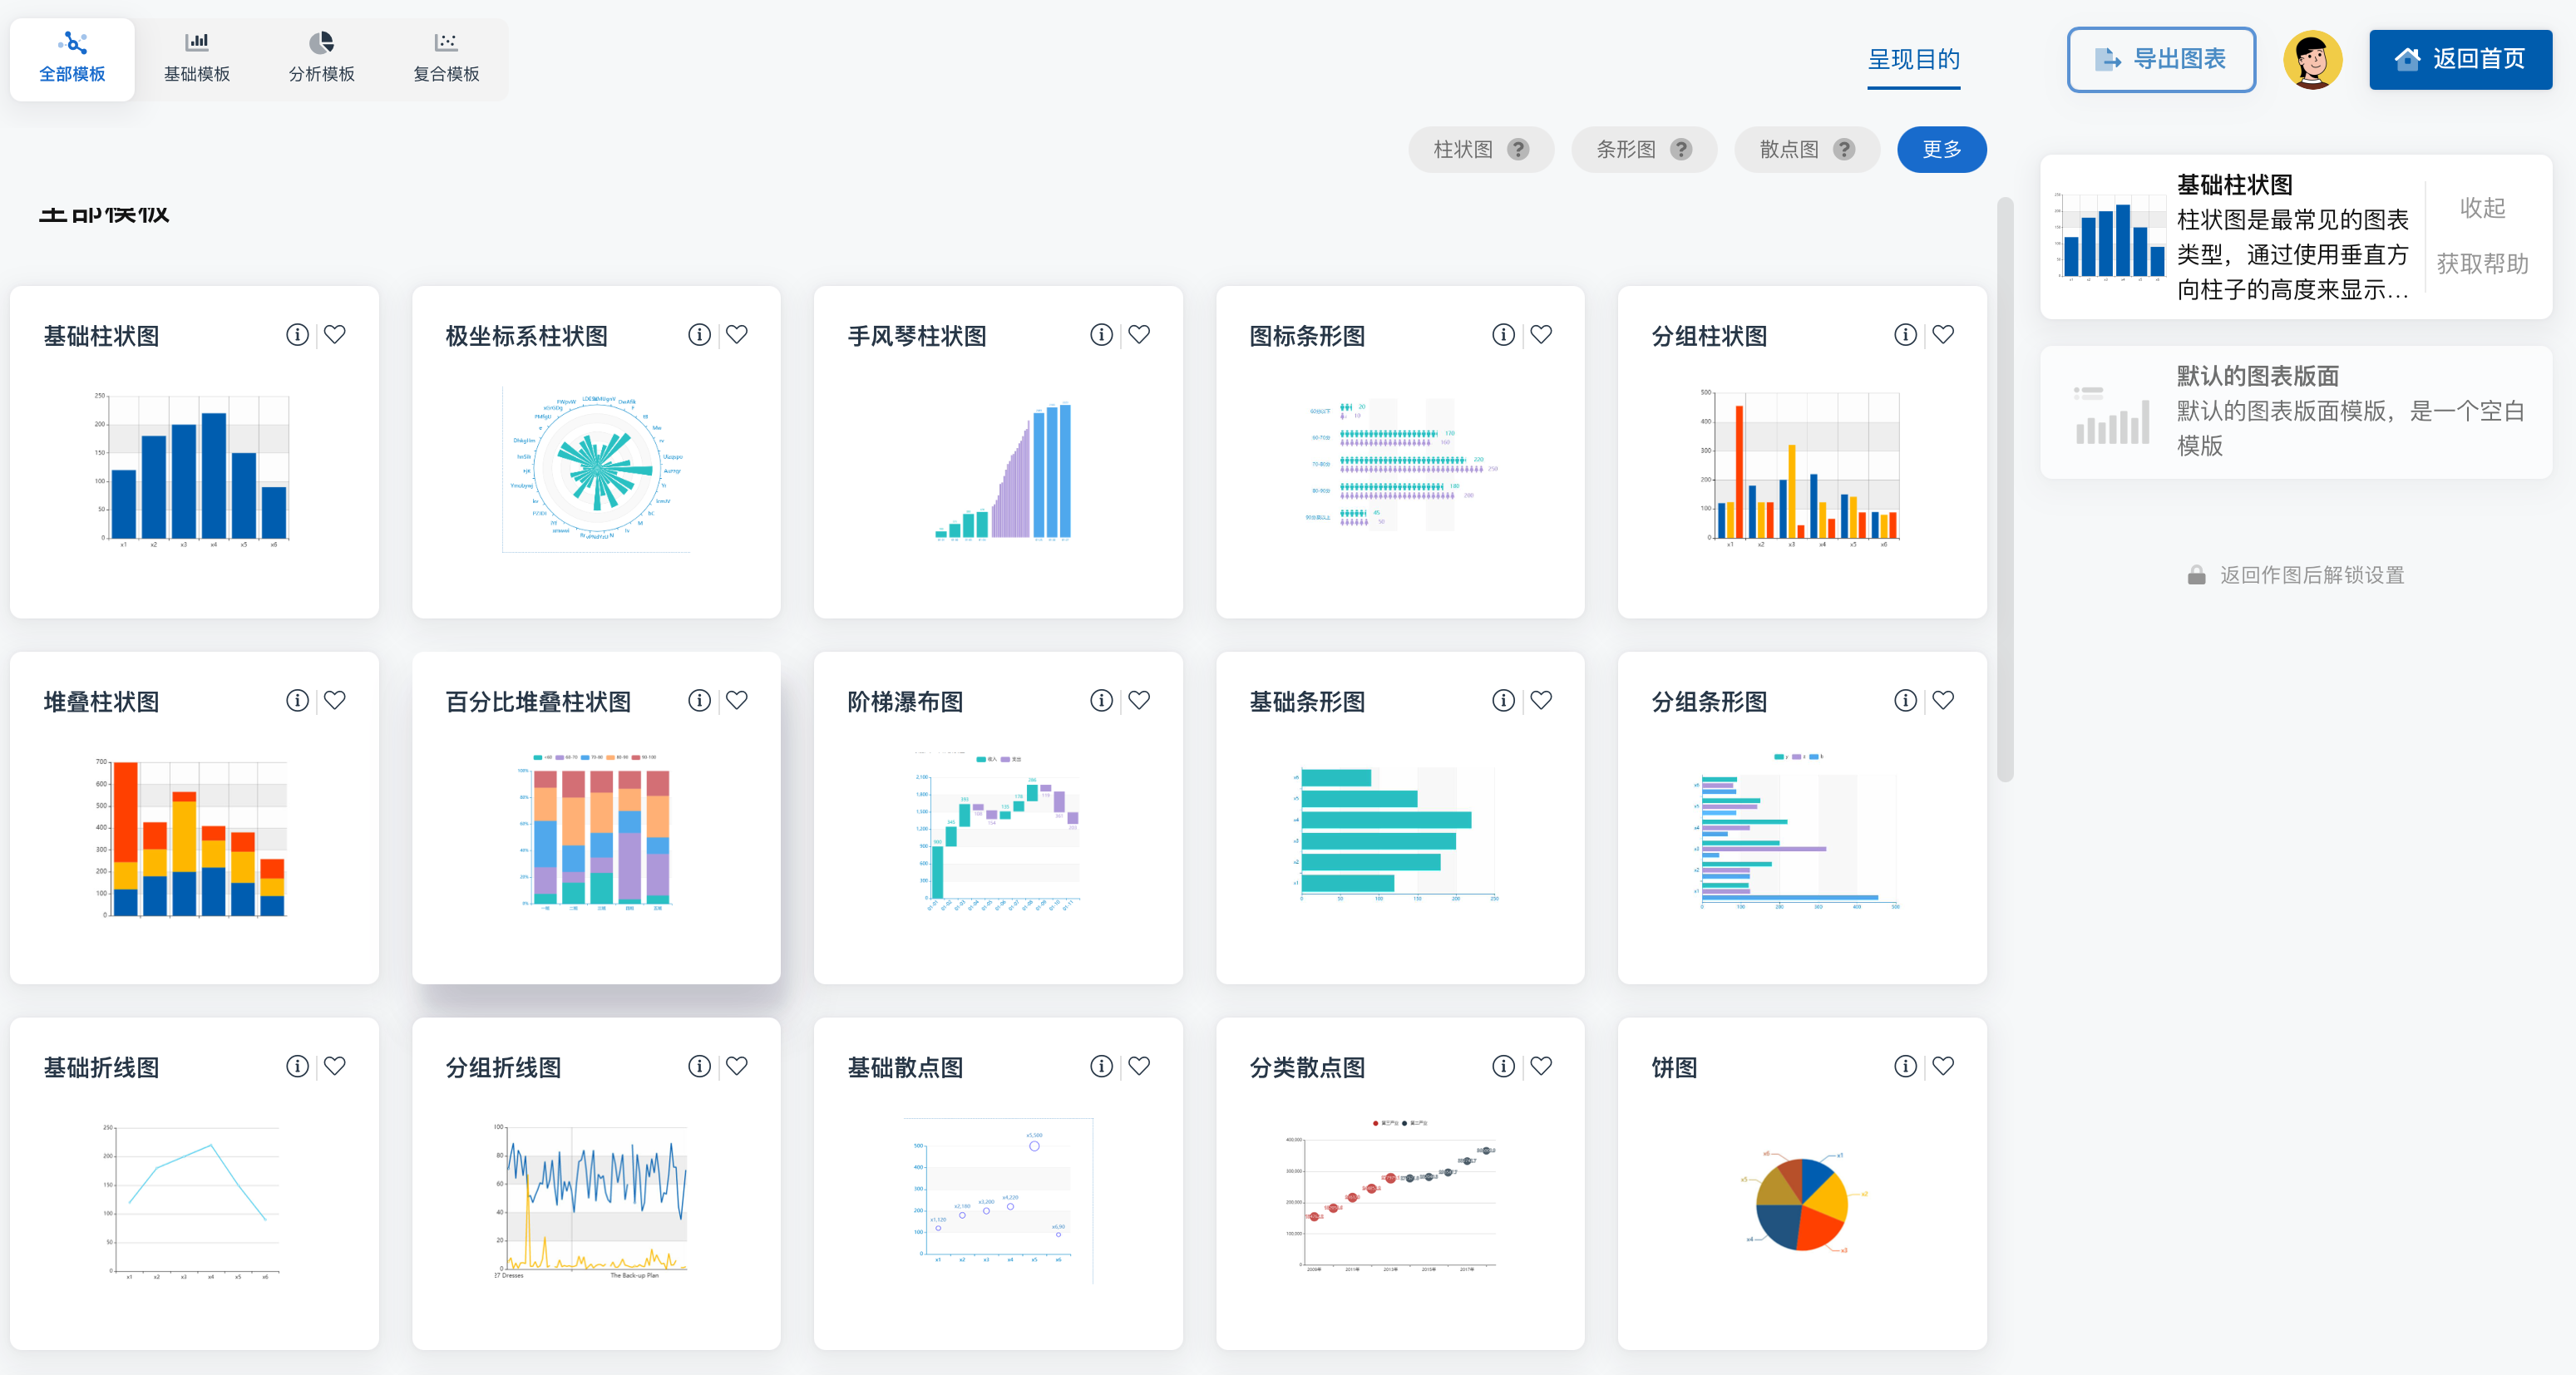Open the 复合模板 category
2576x1375 pixels.
point(445,58)
